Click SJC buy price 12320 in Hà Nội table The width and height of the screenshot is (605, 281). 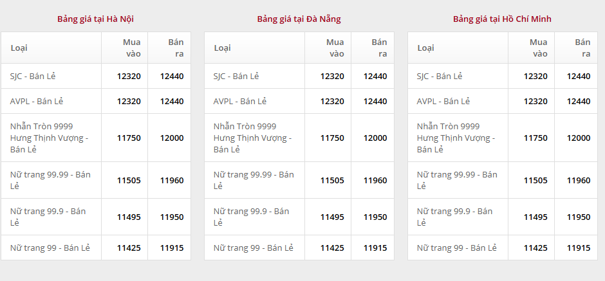tap(129, 76)
